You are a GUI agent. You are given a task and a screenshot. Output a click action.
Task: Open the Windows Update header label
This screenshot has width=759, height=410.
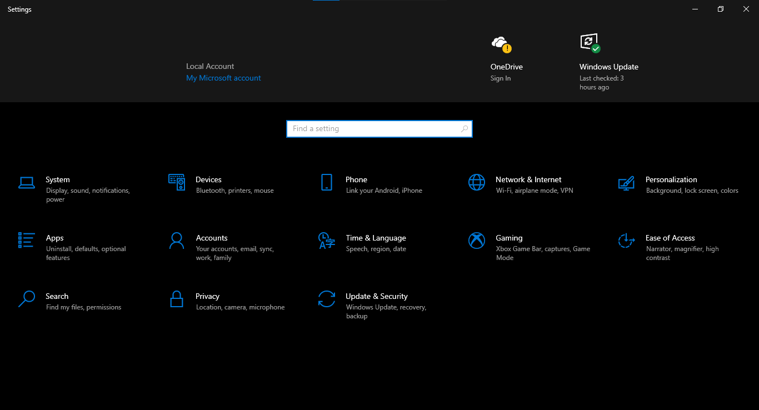(x=609, y=67)
